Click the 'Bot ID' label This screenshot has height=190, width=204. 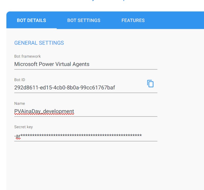[x=20, y=80]
